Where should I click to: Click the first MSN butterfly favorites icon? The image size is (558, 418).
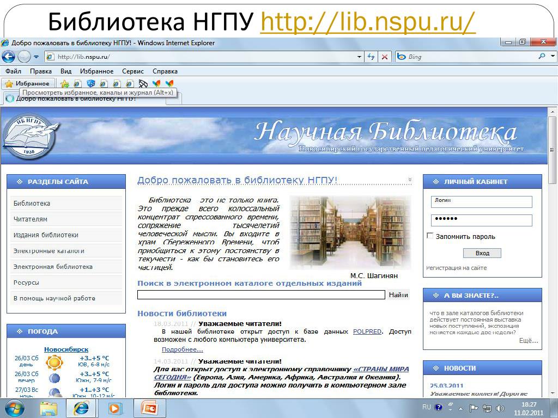[x=156, y=83]
